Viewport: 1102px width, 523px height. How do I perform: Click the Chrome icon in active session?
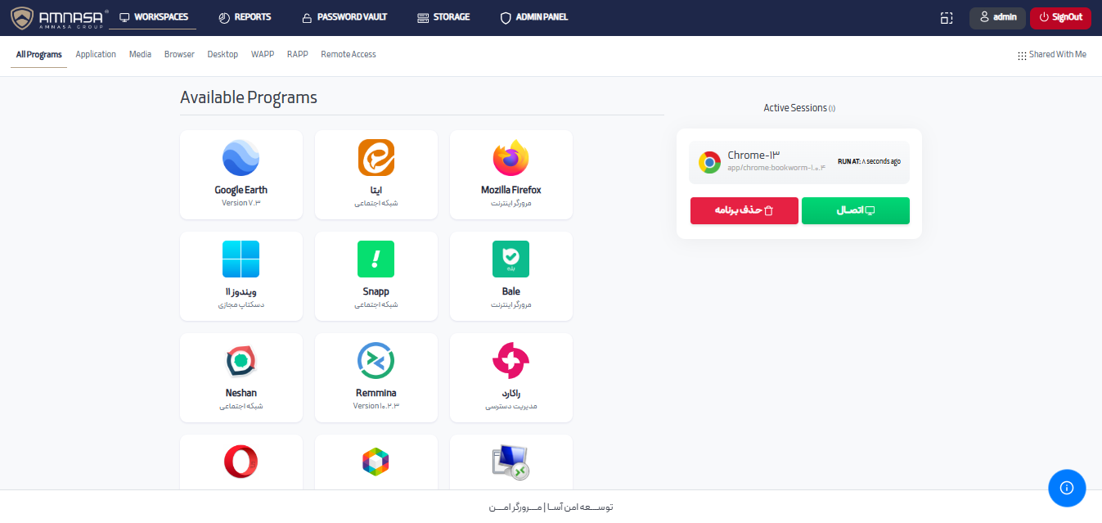tap(709, 162)
